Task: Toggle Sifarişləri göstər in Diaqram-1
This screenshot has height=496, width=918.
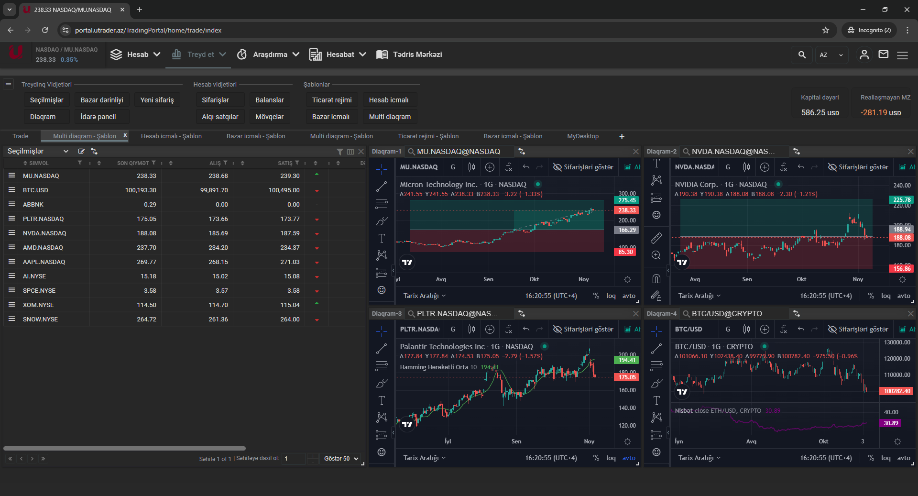Action: (x=583, y=167)
